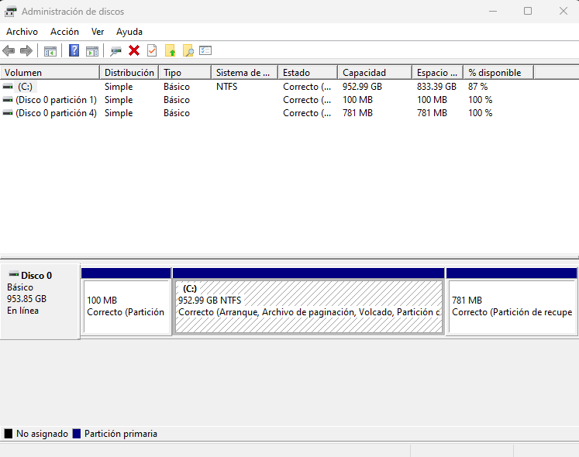The image size is (579, 457).
Task: Click the drive icon beside (C:) volume
Action: (8, 87)
